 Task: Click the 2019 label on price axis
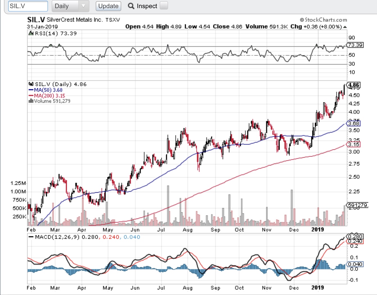(317, 229)
